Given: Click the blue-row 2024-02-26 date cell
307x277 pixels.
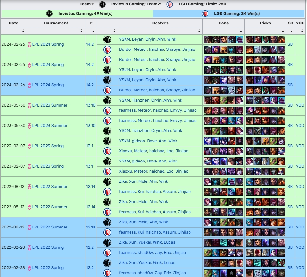Looking at the screenshot, I should [x=13, y=85].
